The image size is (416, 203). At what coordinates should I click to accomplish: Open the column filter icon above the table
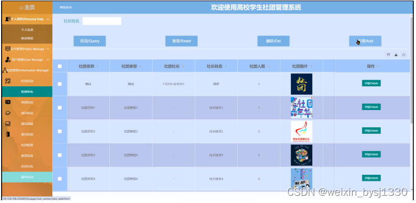(388, 55)
